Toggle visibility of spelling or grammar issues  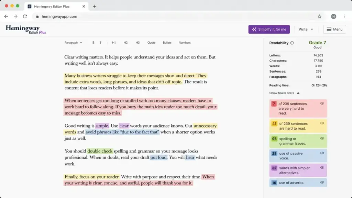pyautogui.click(x=322, y=138)
